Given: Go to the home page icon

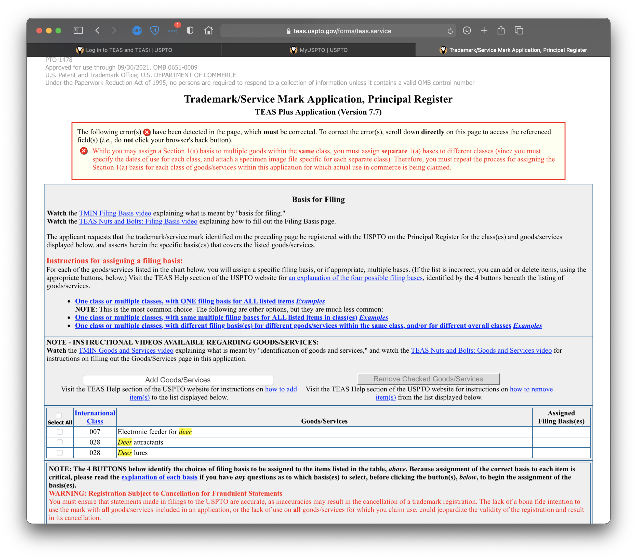Looking at the screenshot, I should (x=208, y=31).
